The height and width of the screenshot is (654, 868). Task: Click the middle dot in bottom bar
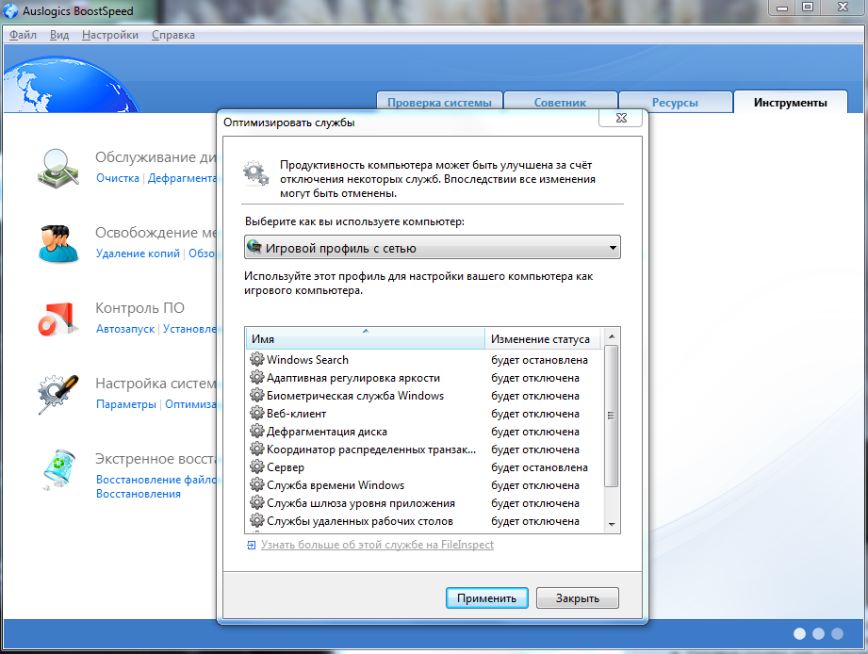tap(818, 633)
